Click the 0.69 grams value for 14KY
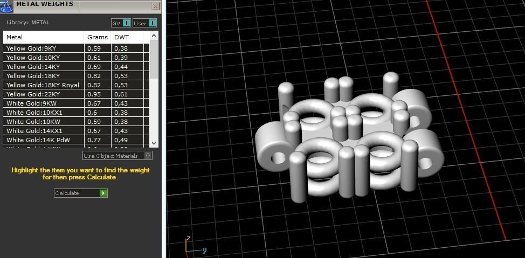Screen dimensions: 525x258 tap(94, 67)
